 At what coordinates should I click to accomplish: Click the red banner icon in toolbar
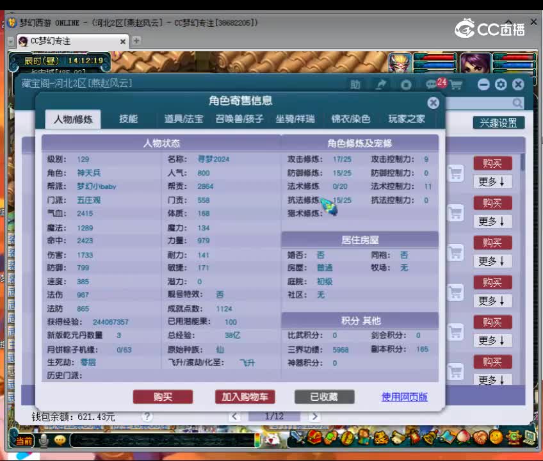[x=414, y=437]
